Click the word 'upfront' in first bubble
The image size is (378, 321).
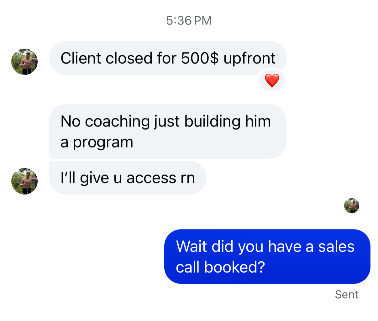coord(249,59)
